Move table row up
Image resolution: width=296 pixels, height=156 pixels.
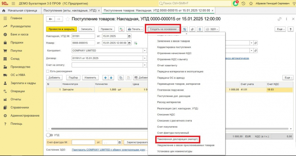(105, 78)
